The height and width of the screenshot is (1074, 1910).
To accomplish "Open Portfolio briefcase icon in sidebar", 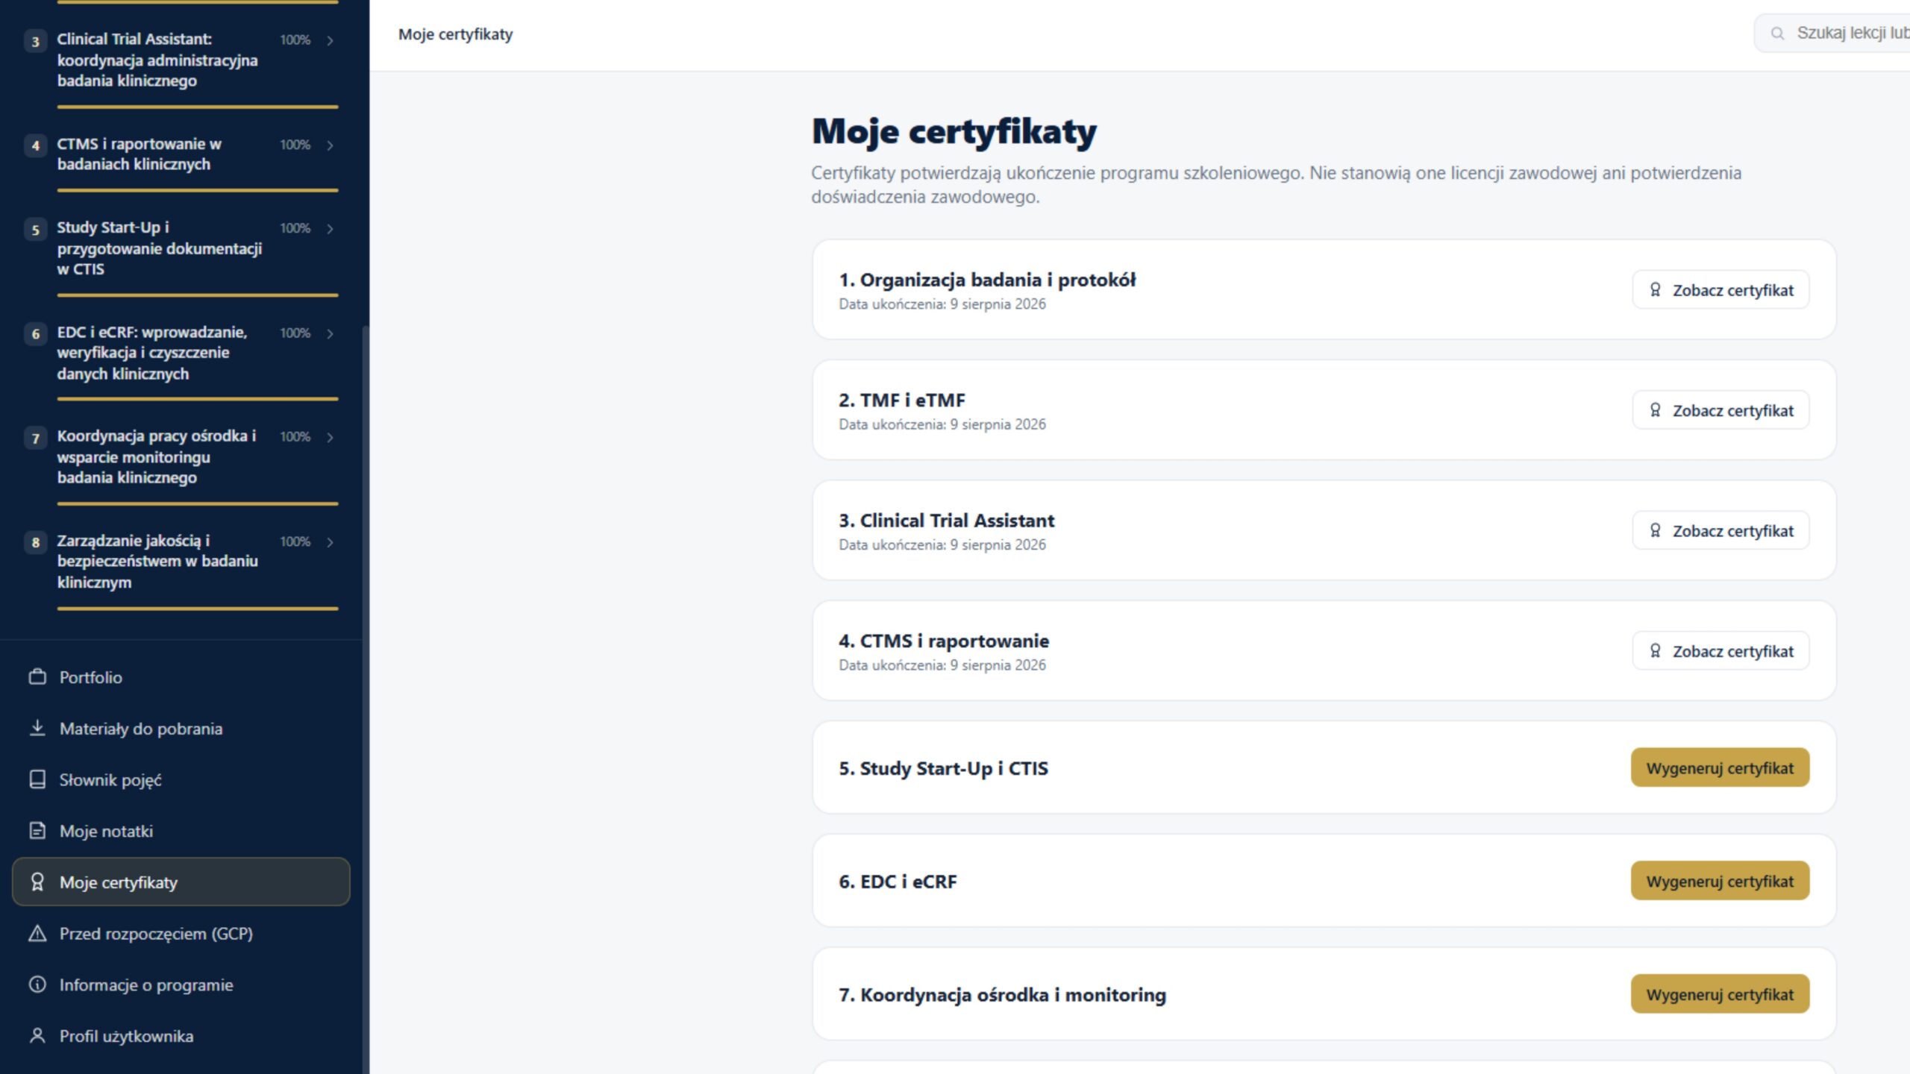I will (x=37, y=677).
